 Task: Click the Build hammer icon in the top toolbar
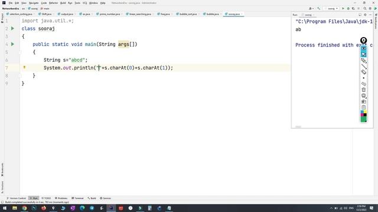(x=319, y=8)
